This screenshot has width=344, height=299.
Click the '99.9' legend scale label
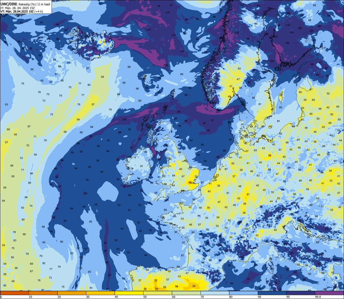tap(318, 297)
